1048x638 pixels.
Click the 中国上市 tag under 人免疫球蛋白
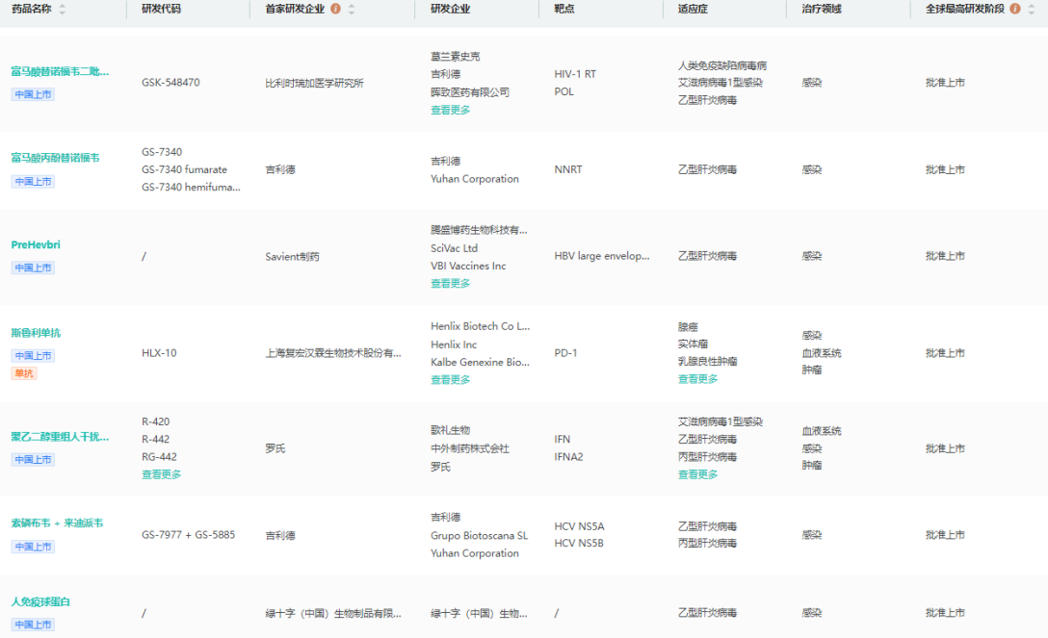(x=33, y=625)
